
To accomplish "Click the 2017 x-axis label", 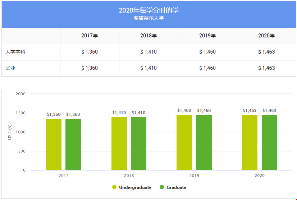I will [x=64, y=176].
